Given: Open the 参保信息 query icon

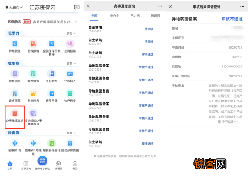Looking at the screenshot, I should pyautogui.click(x=15, y=74).
